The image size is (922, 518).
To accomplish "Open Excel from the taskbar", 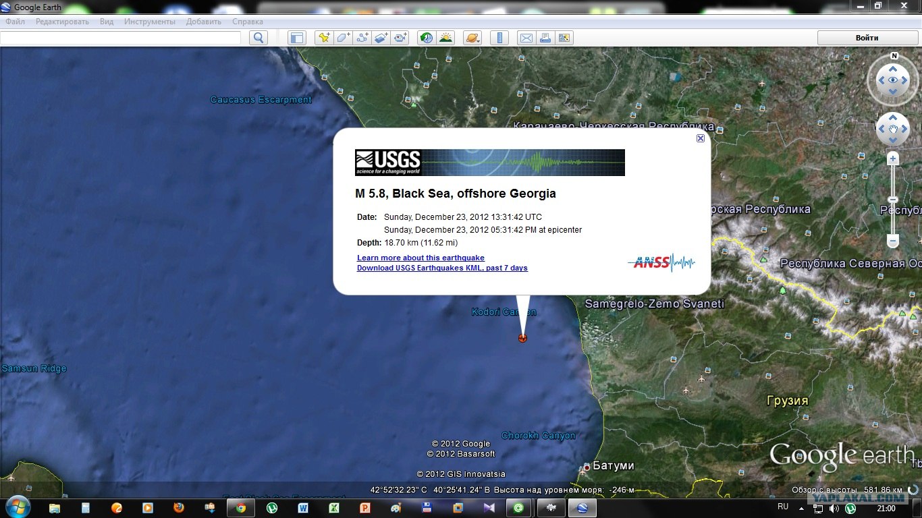I will point(334,507).
